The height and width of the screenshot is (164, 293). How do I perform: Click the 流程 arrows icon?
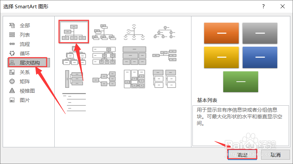(x=12, y=44)
